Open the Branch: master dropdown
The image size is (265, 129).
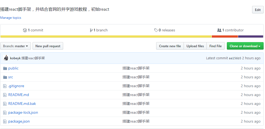click(16, 46)
